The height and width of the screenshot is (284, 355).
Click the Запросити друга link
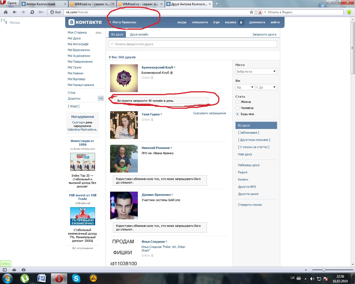pyautogui.click(x=264, y=34)
